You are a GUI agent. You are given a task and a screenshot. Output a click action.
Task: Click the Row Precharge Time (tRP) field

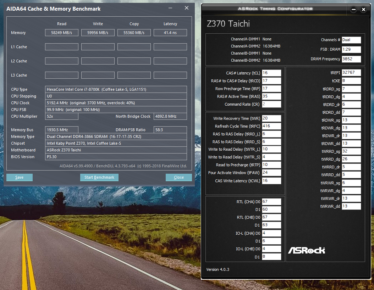point(271,89)
